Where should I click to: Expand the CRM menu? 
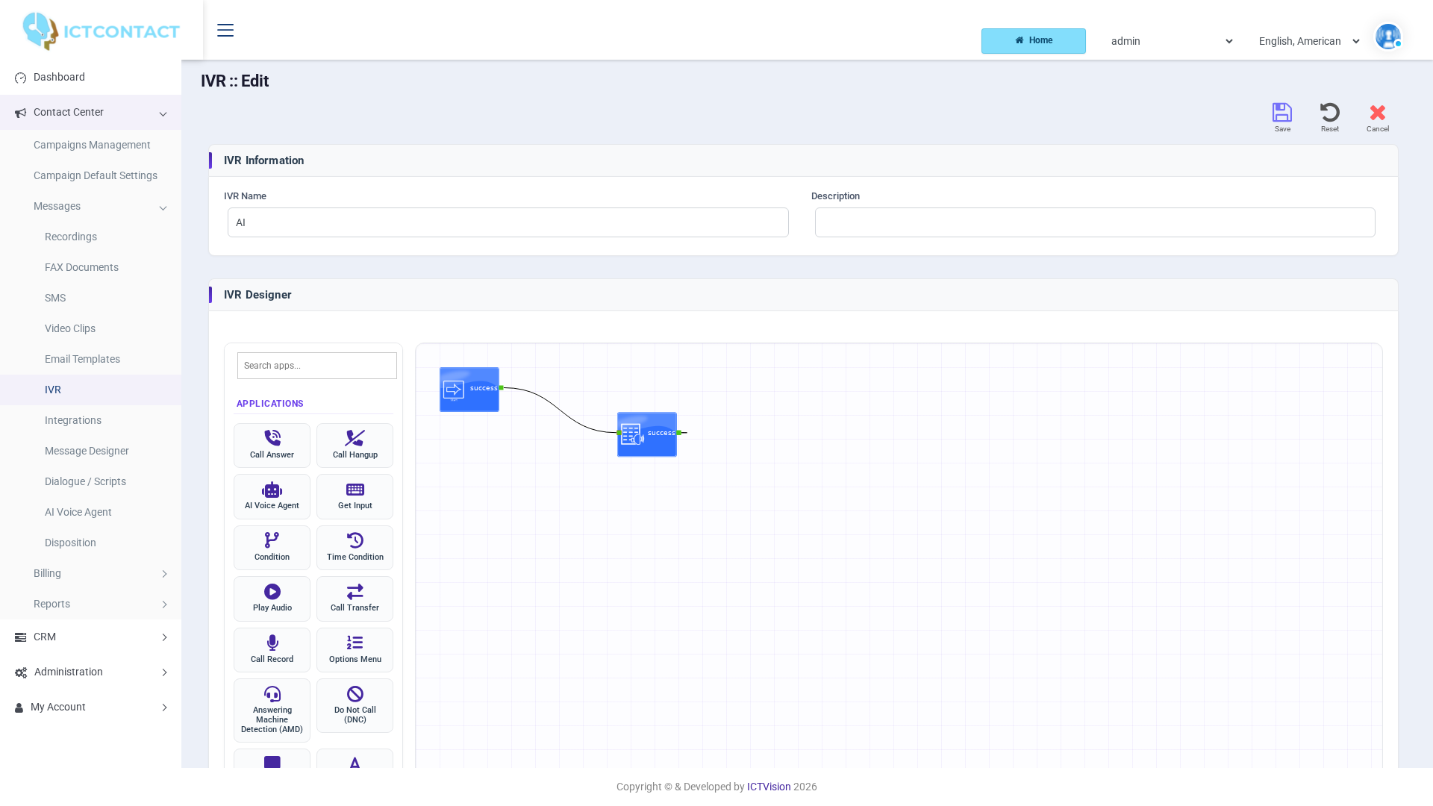tap(90, 637)
